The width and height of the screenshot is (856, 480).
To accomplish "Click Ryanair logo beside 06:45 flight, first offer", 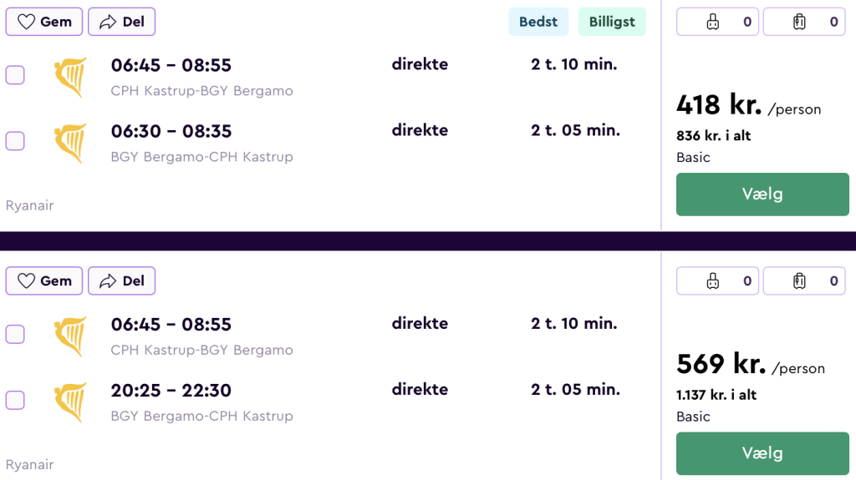I will (x=70, y=77).
